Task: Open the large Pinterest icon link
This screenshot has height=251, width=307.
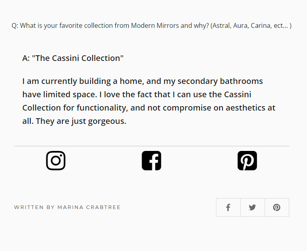Action: pos(247,161)
